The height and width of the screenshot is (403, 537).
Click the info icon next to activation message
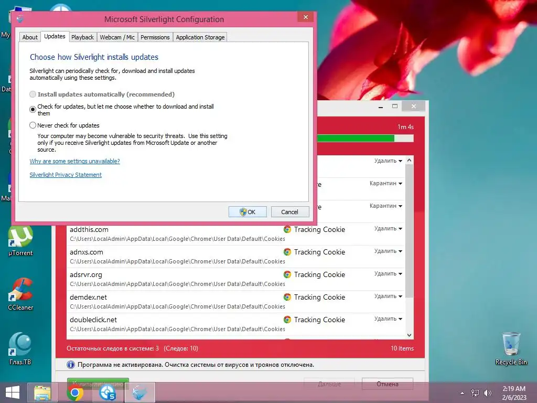(71, 365)
